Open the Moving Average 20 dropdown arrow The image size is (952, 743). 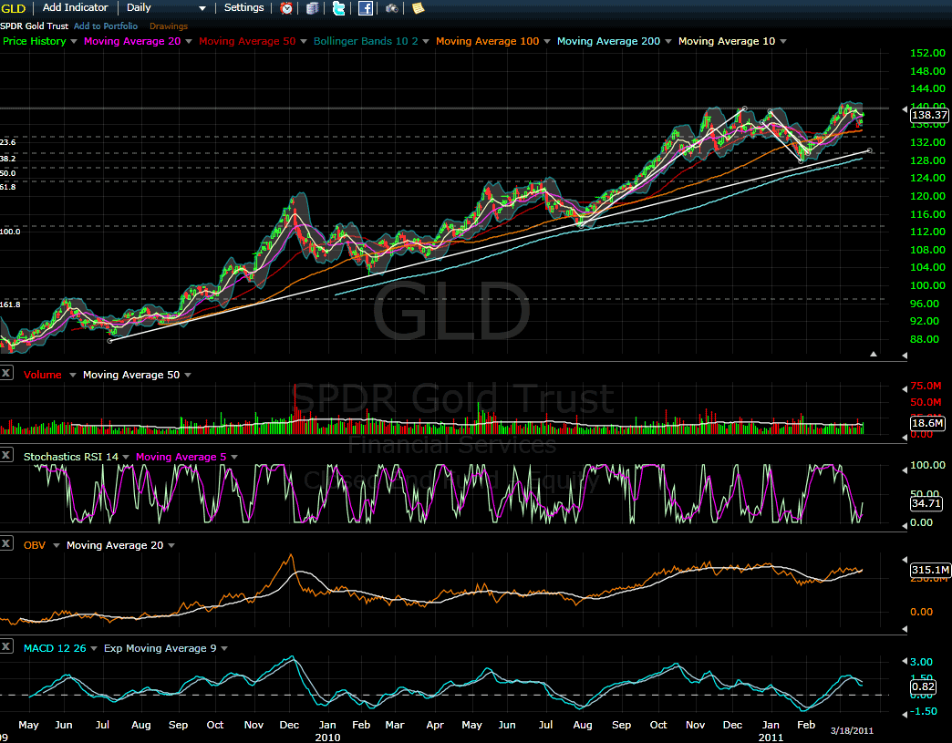pos(188,41)
